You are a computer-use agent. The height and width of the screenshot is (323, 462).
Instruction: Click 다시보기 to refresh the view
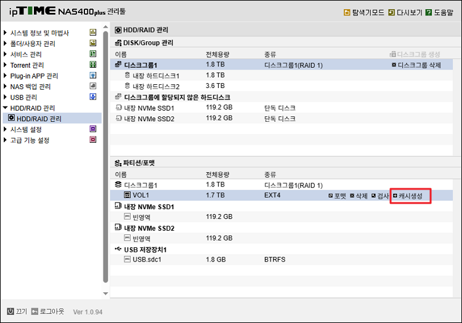coord(404,12)
